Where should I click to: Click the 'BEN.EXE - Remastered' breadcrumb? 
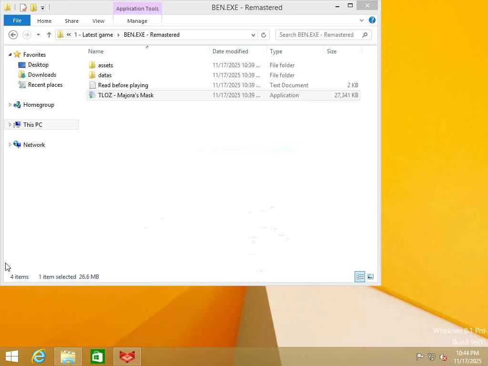152,34
